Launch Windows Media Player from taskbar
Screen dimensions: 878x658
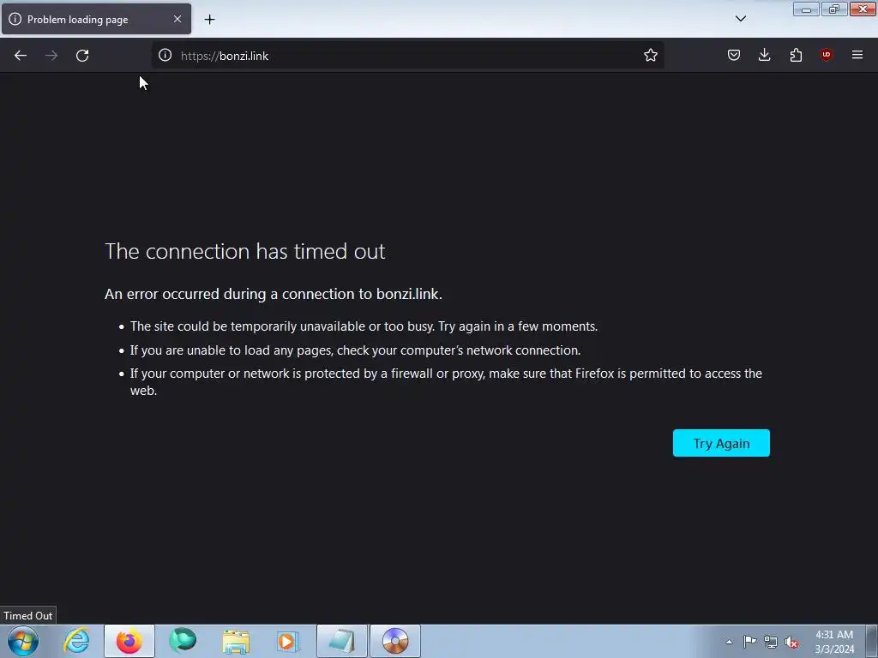point(288,641)
